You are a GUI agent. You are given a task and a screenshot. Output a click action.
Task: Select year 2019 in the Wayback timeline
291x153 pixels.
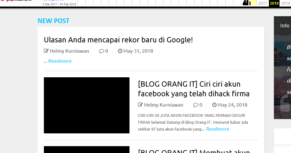(285, 3)
